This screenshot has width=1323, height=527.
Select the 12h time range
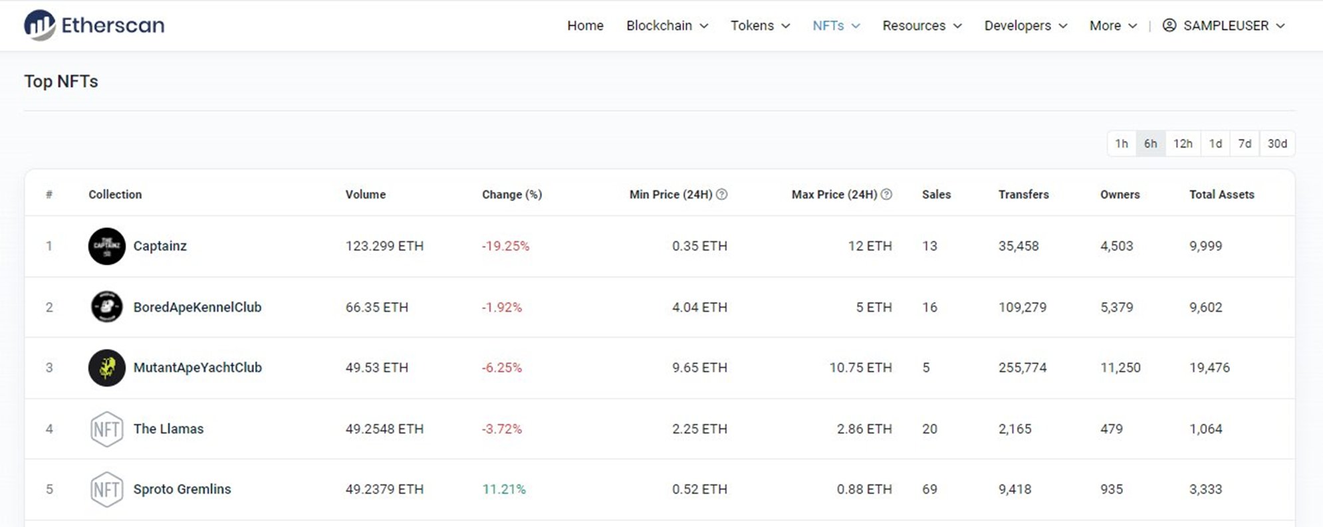tap(1183, 144)
